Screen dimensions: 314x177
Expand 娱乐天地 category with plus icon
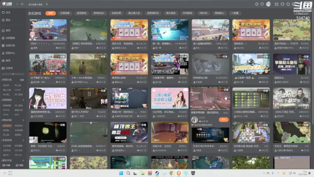(23, 160)
